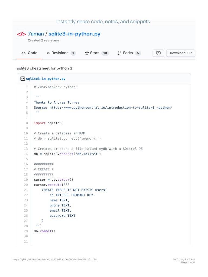Select line number 1 in the gutter
This screenshot has width=208, height=277.
[27, 87]
